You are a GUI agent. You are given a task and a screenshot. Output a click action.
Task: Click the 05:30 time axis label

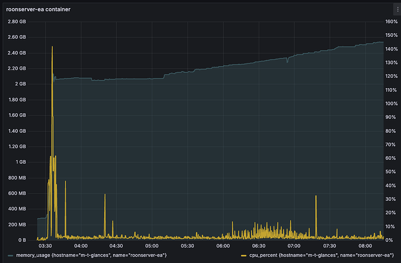pyautogui.click(x=187, y=246)
